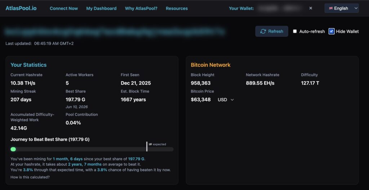The width and height of the screenshot is (369, 190).
Task: Click the Active Workers value 5
Action: [67, 83]
